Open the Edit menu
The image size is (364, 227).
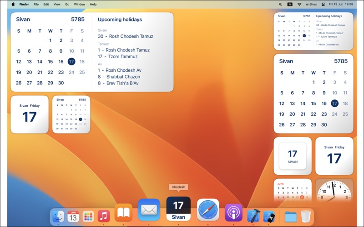[46, 4]
